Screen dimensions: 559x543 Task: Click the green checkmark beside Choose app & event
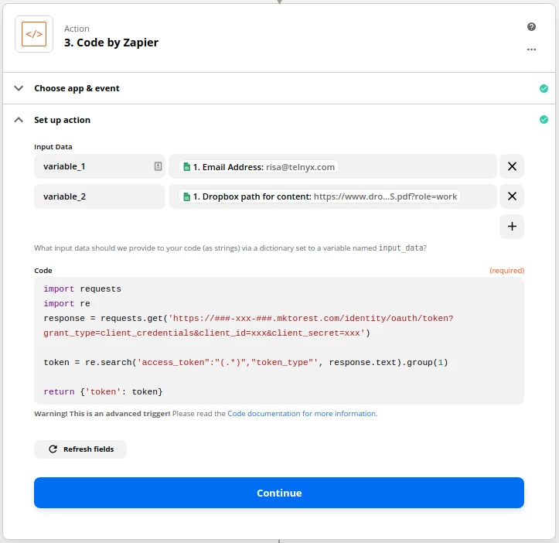(544, 88)
